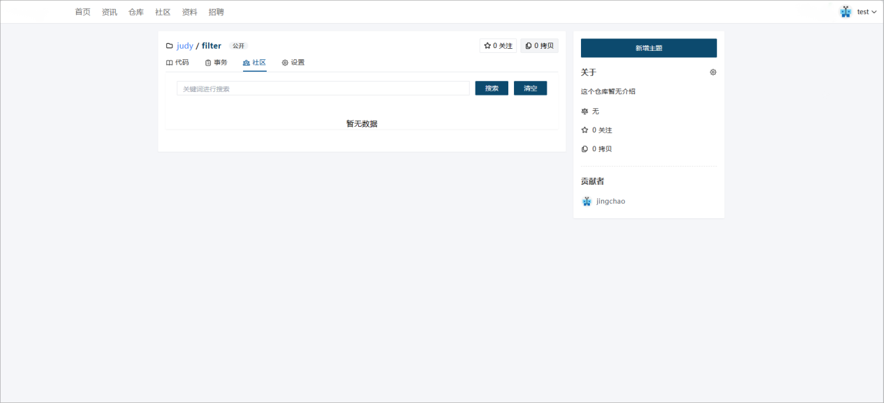Select the 社区 repository tab
The height and width of the screenshot is (403, 884).
255,63
